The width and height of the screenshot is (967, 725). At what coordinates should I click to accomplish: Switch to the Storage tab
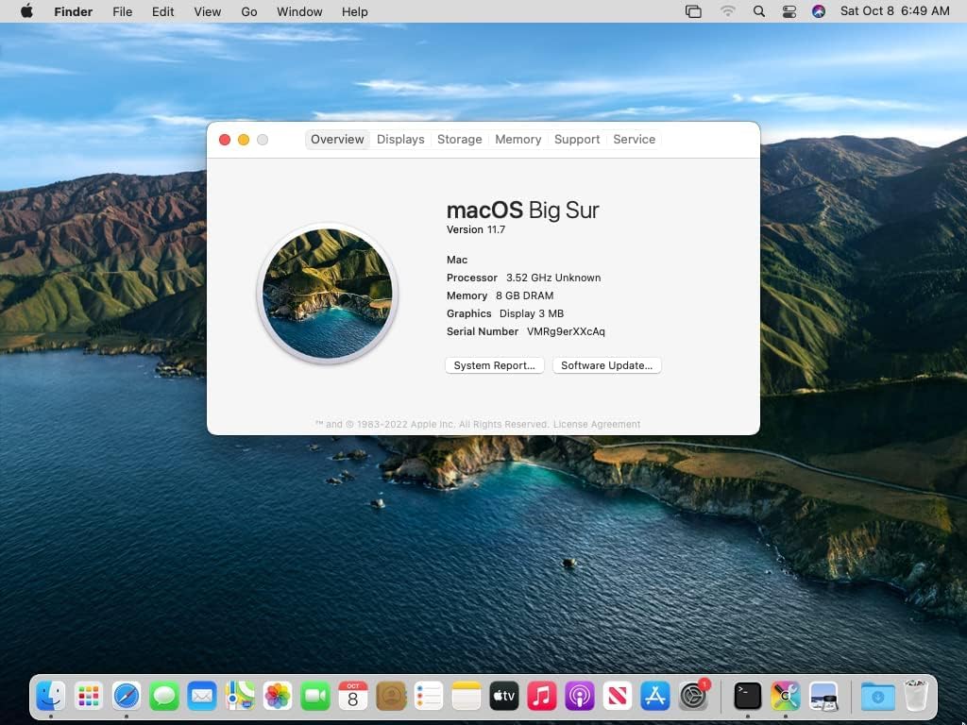[x=460, y=140]
